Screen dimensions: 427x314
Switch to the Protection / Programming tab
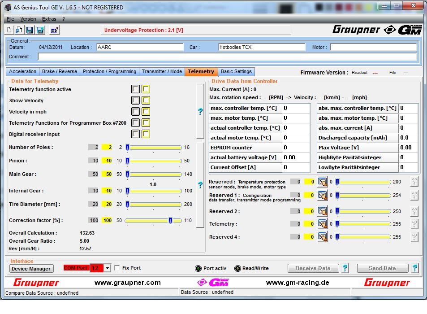coord(109,71)
